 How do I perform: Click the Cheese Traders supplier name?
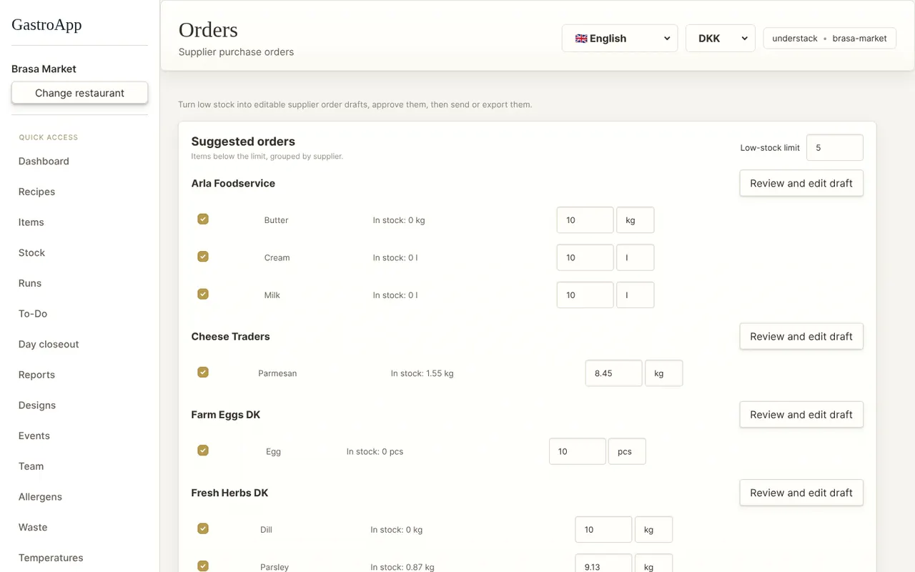coord(230,336)
